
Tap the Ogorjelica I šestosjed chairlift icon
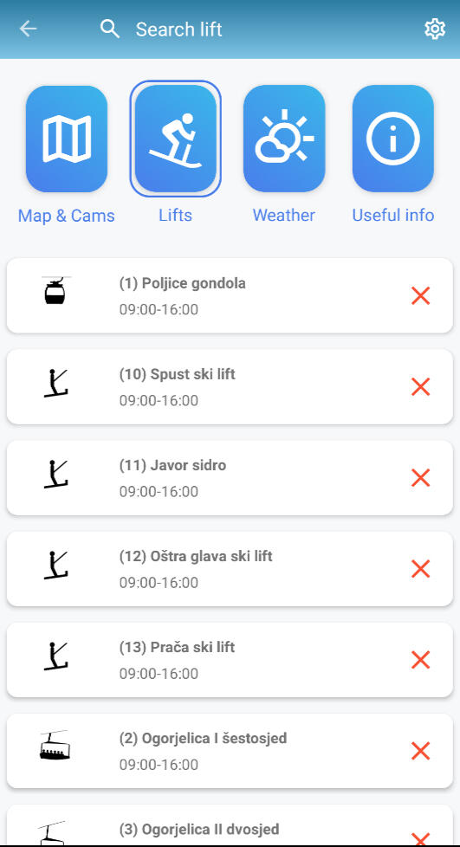click(x=55, y=746)
